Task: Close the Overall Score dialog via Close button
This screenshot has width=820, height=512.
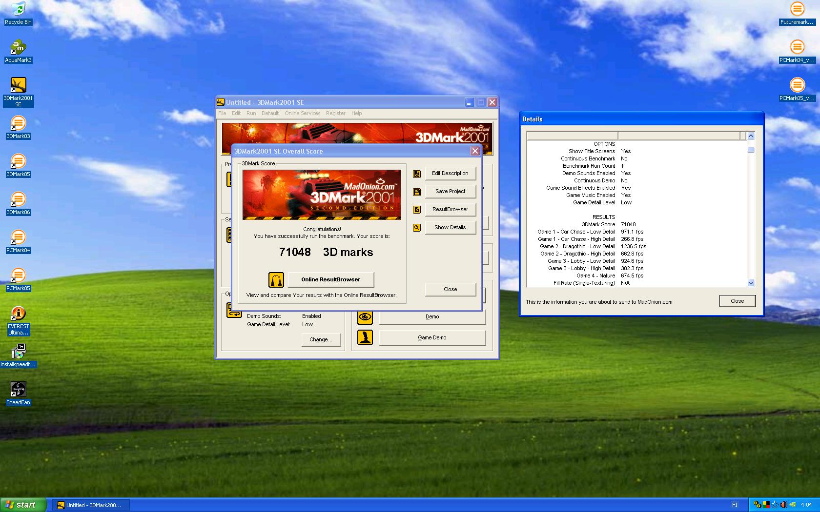Action: (450, 289)
